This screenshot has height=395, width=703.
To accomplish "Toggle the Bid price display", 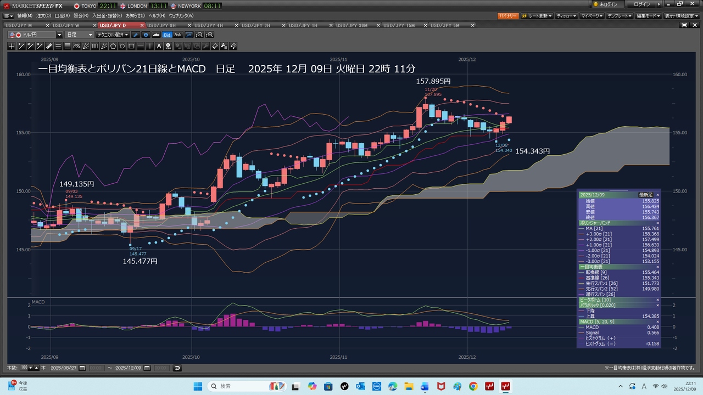I will [167, 35].
